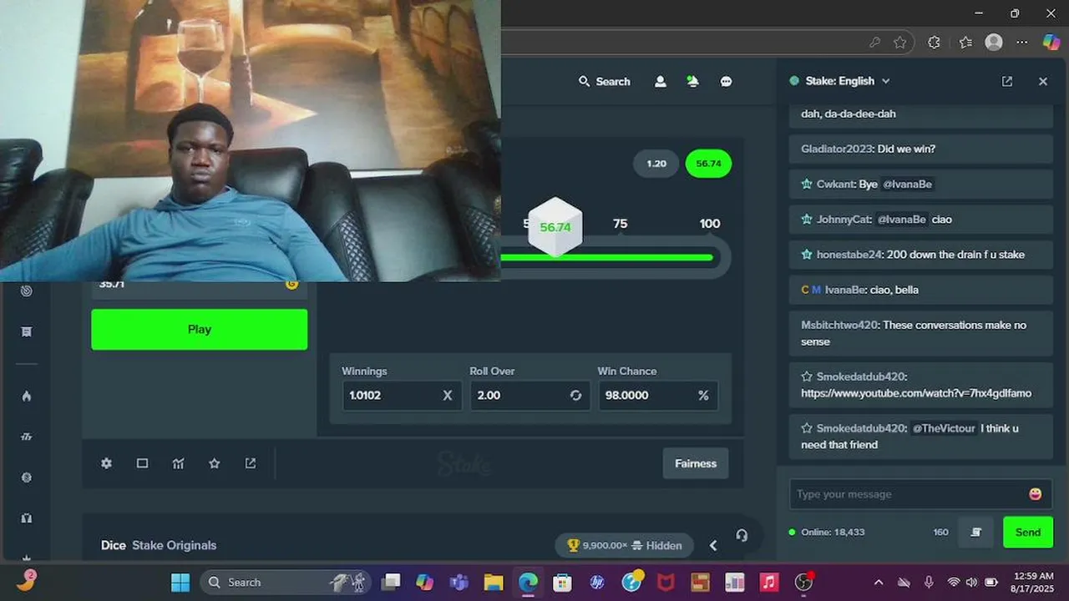Open the notifications bell icon
This screenshot has width=1069, height=601.
click(692, 81)
